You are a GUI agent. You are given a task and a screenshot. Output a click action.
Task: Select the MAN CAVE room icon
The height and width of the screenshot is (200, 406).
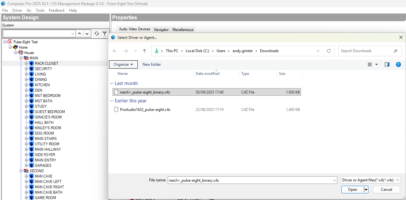tap(32, 176)
